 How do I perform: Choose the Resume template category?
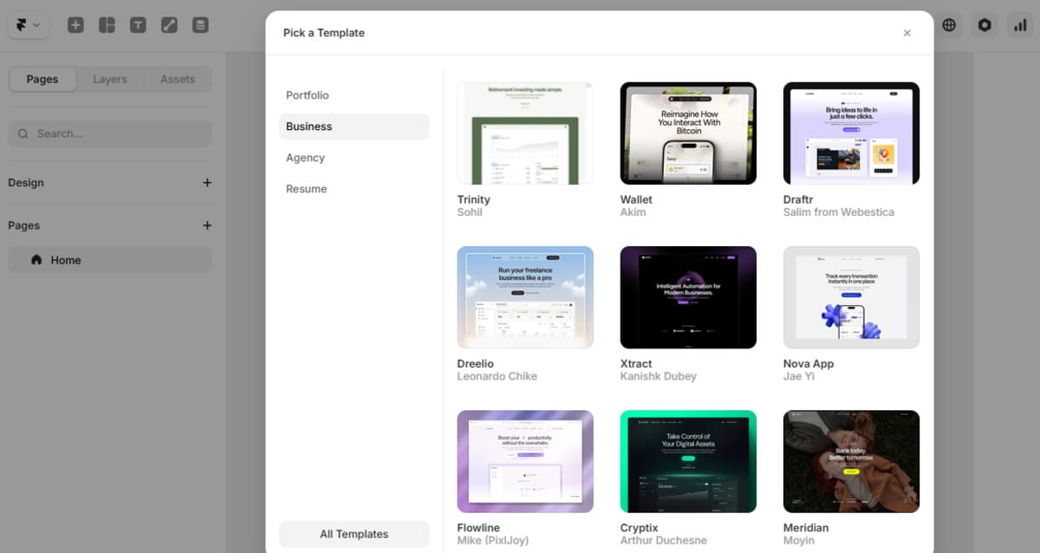307,189
